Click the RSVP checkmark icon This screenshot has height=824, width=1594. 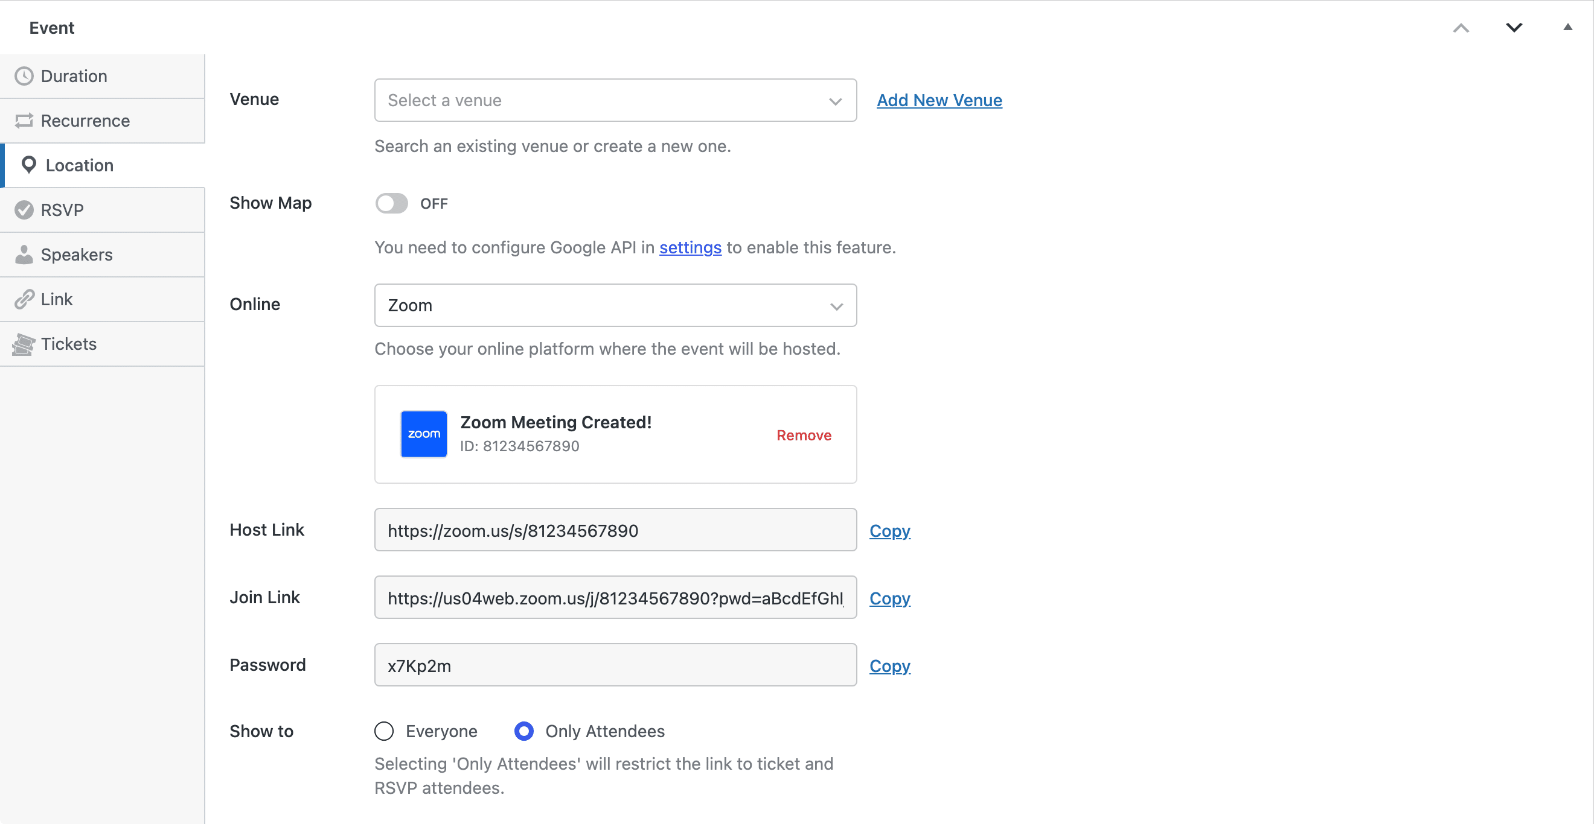point(24,210)
